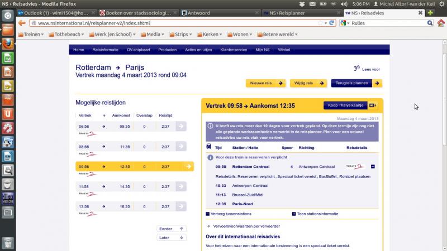Open Tothebeach bookmarks folder
This screenshot has height=251, width=447.
pos(66,34)
